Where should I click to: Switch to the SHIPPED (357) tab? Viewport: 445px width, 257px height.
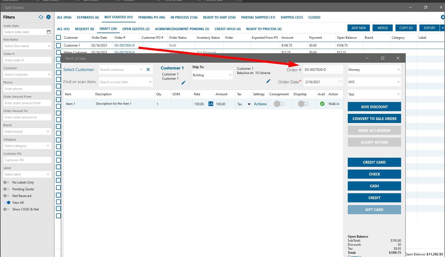tap(292, 17)
